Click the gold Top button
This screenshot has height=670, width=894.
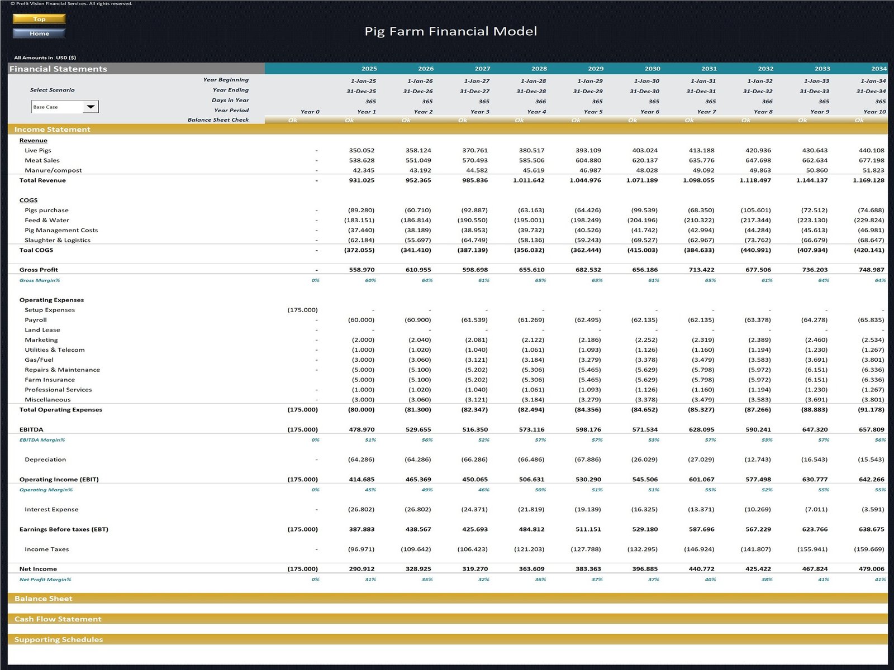pos(39,19)
